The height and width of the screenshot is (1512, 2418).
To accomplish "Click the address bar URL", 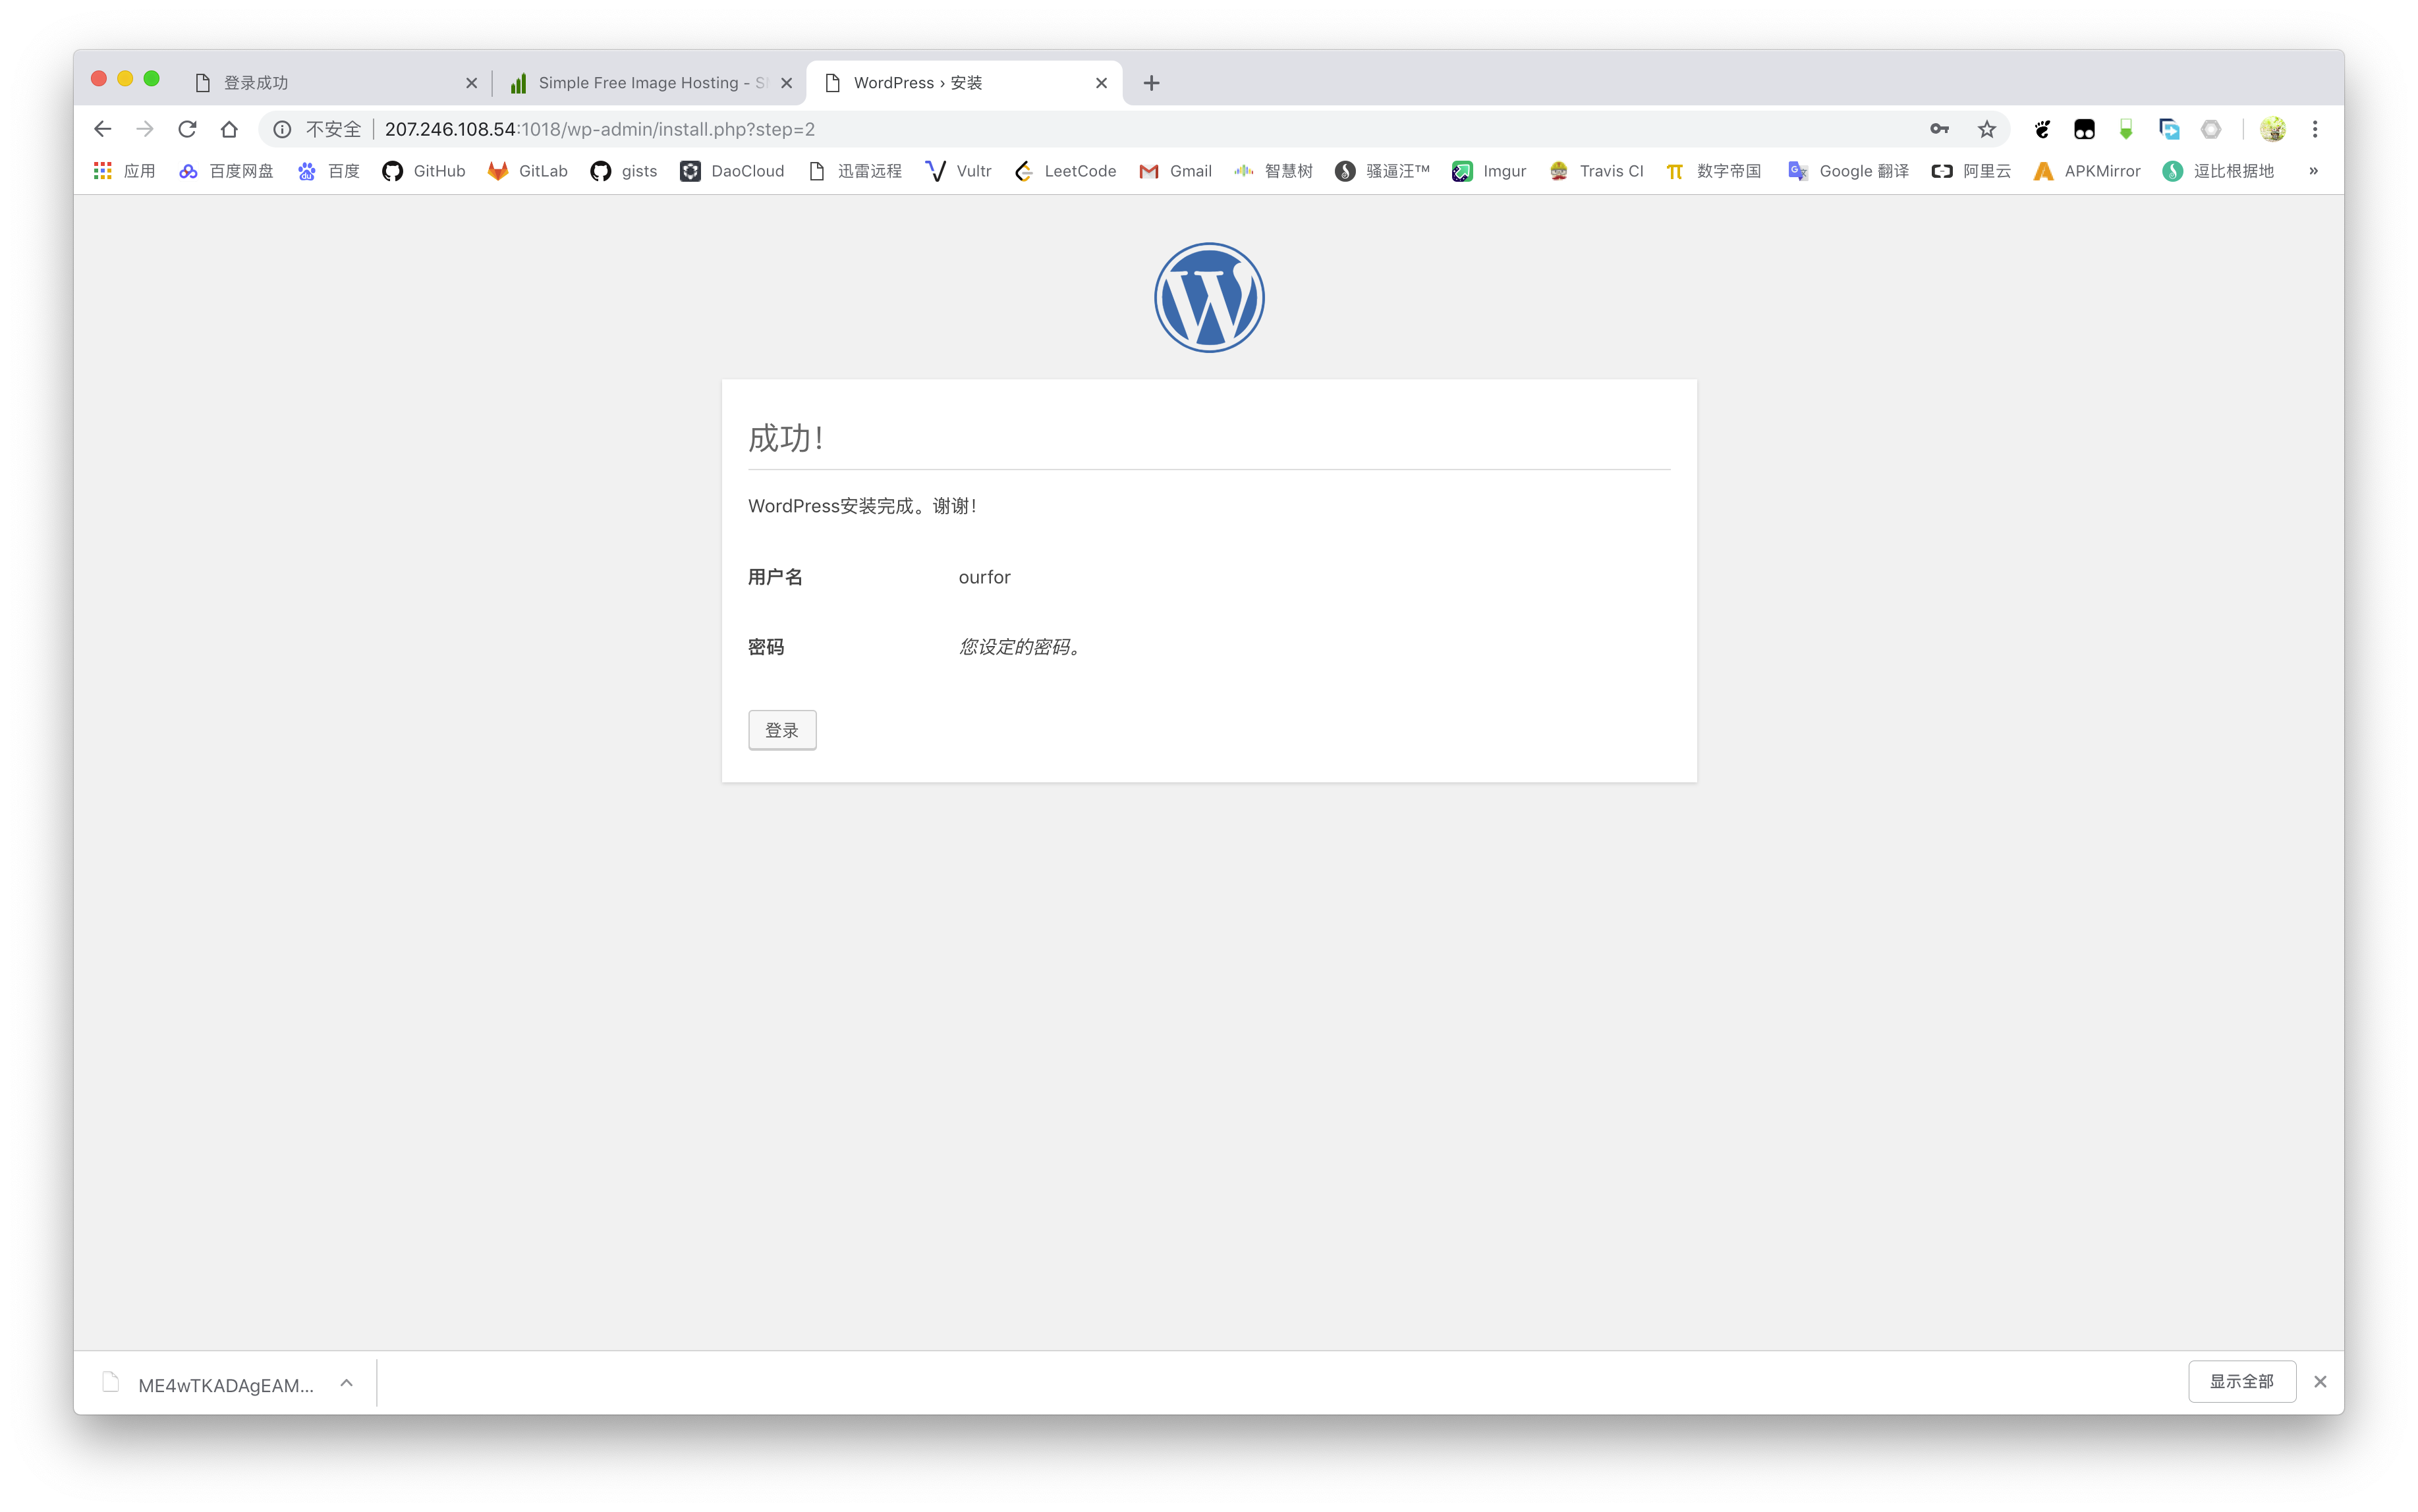I will coord(600,129).
